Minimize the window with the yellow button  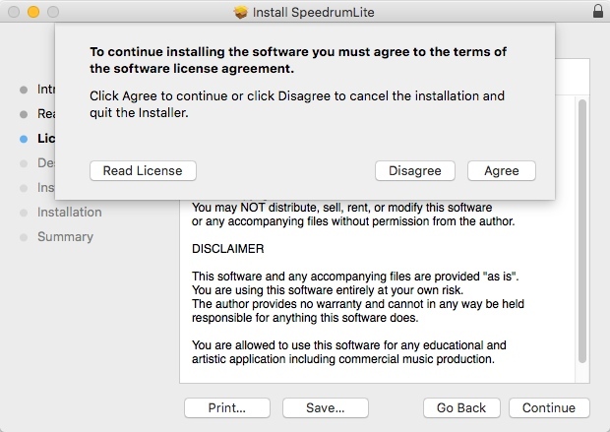click(32, 13)
